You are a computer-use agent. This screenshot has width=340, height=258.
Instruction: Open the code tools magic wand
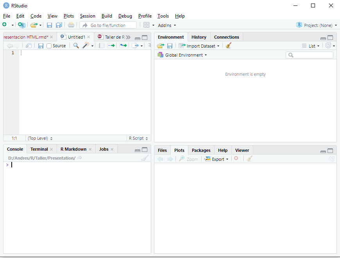(x=86, y=46)
